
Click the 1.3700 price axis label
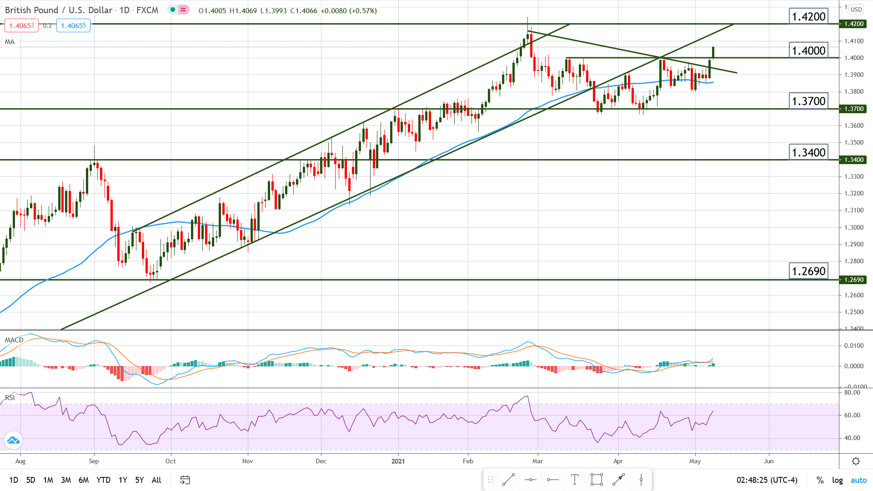[853, 109]
